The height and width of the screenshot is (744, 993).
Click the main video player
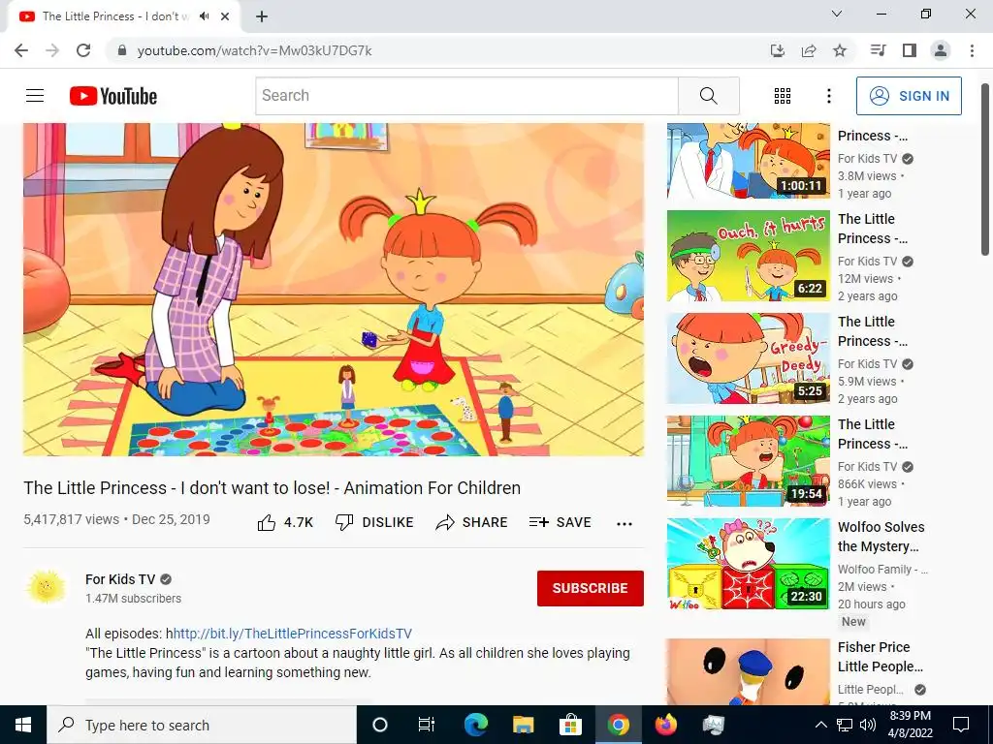tap(334, 289)
